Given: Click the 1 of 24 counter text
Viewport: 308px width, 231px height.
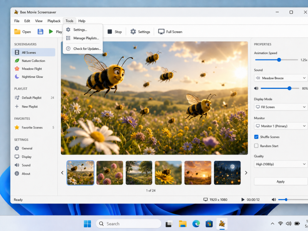Looking at the screenshot, I should click(151, 191).
